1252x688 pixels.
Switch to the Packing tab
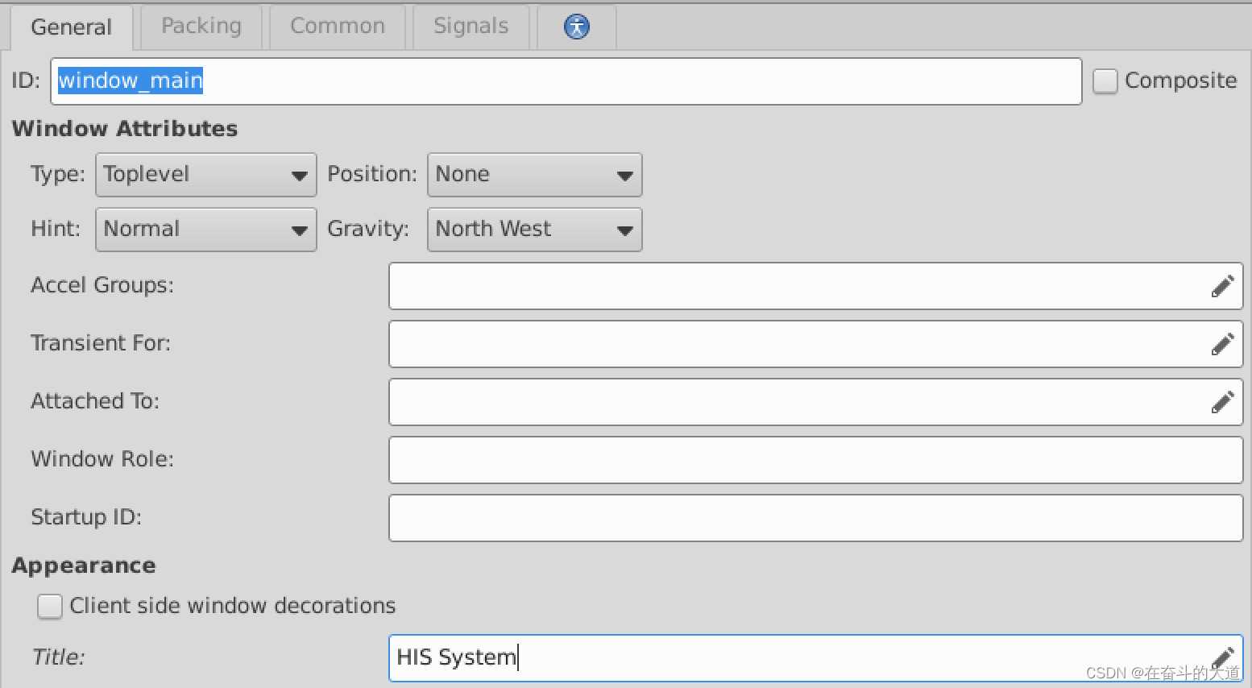tap(201, 27)
